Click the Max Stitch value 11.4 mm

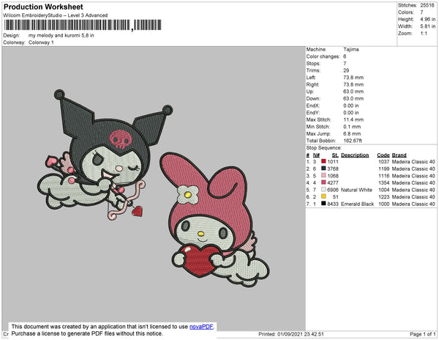(353, 119)
